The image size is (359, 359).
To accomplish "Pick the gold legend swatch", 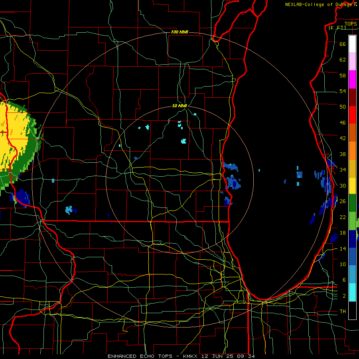I will (x=352, y=169).
